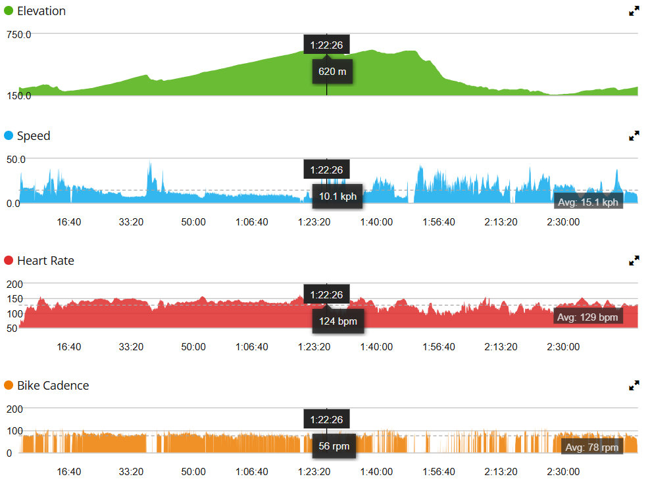Click the 1:56:40 tick on Speed axis
Viewport: 648px width, 483px height.
click(x=439, y=222)
